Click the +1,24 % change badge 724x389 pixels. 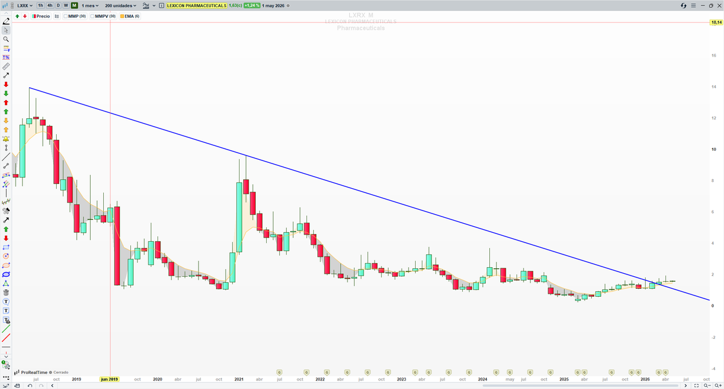pyautogui.click(x=252, y=5)
